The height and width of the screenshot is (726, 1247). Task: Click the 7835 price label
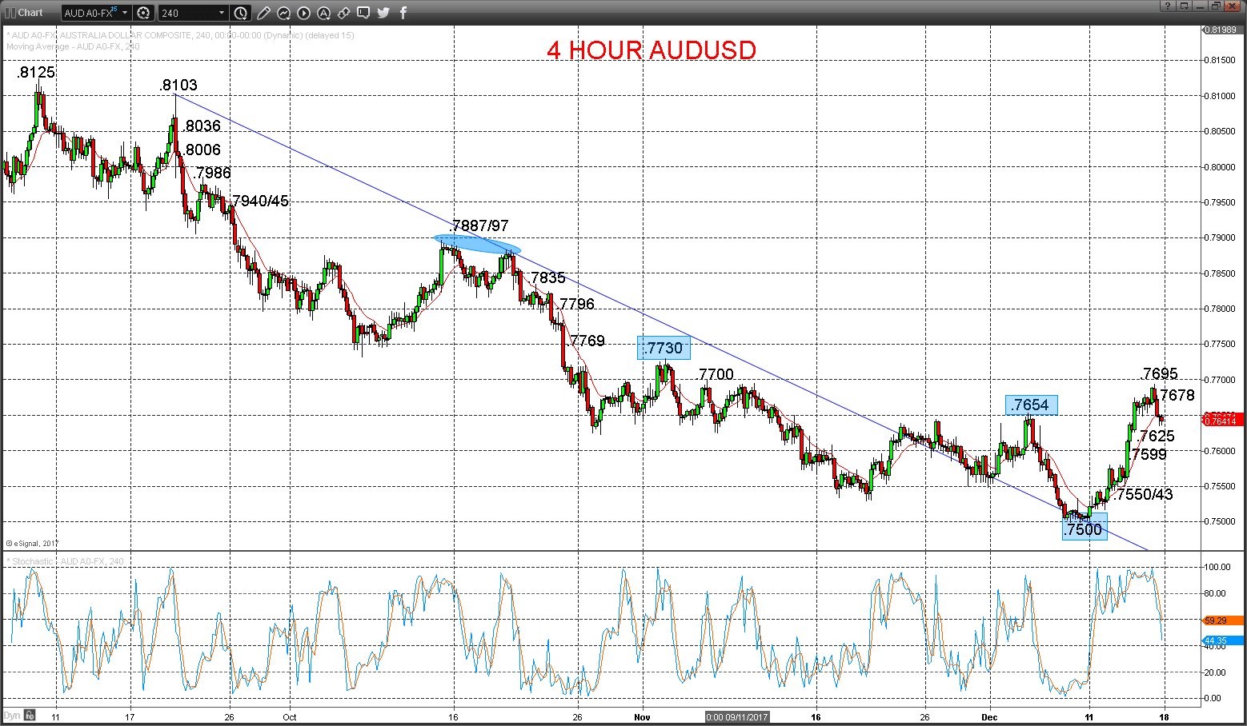click(x=548, y=277)
